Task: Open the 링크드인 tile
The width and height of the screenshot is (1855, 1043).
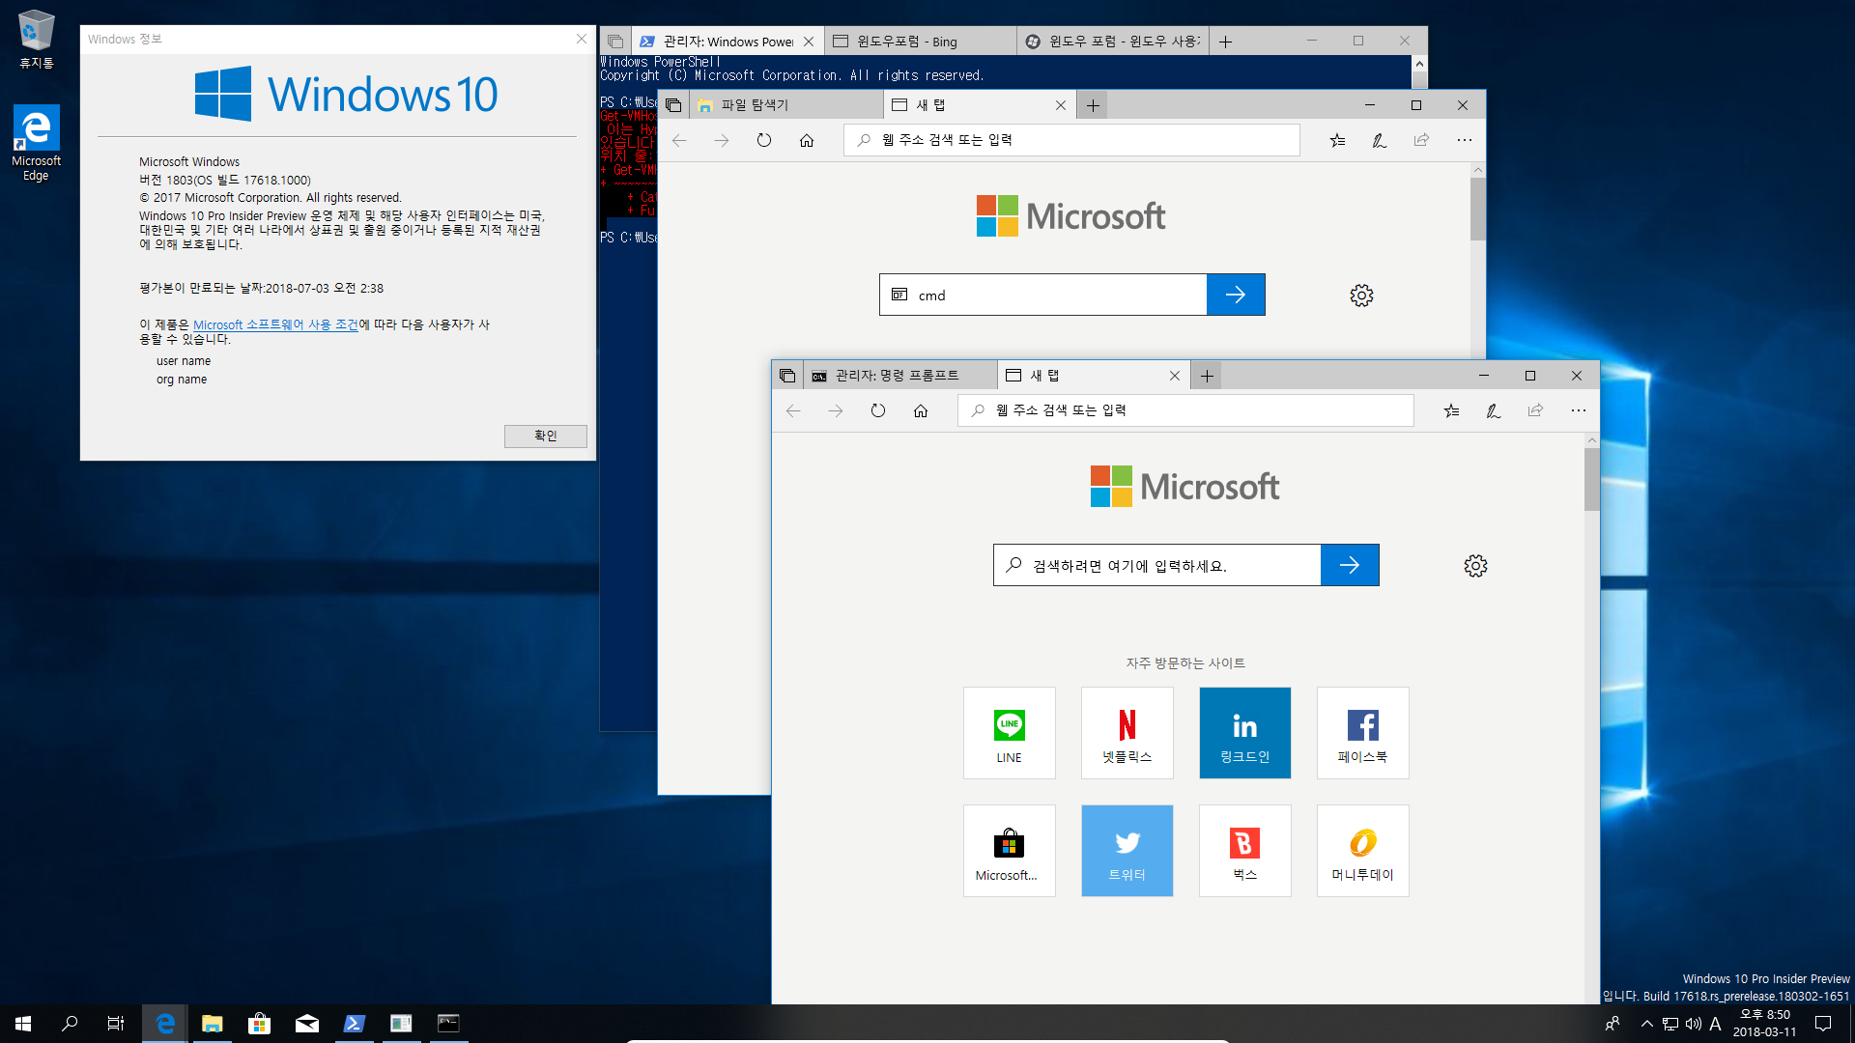Action: click(x=1244, y=733)
